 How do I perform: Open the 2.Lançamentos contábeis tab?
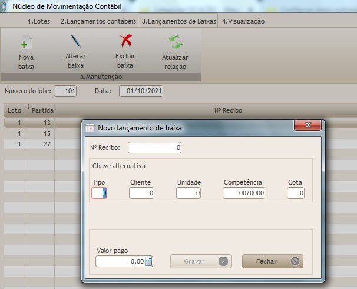click(x=98, y=21)
